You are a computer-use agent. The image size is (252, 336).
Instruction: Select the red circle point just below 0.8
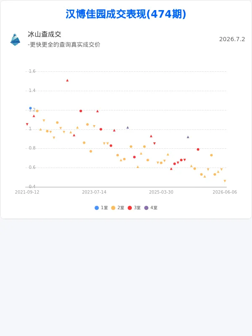[198, 150]
